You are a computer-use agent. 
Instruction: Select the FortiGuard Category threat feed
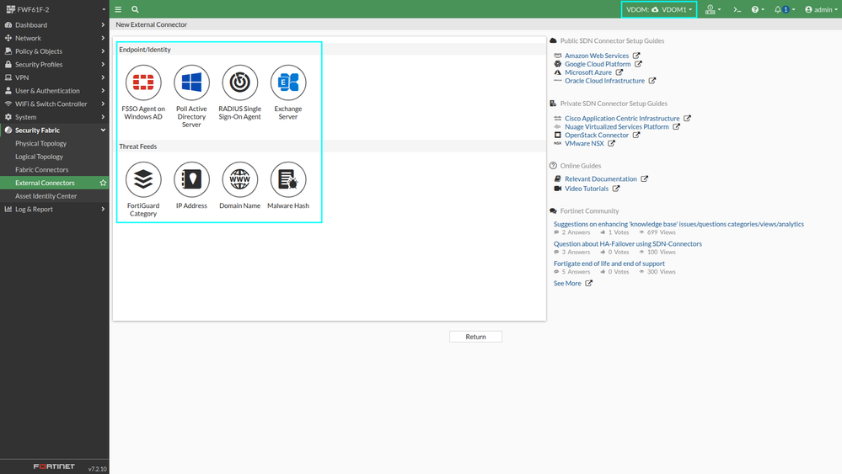click(143, 189)
